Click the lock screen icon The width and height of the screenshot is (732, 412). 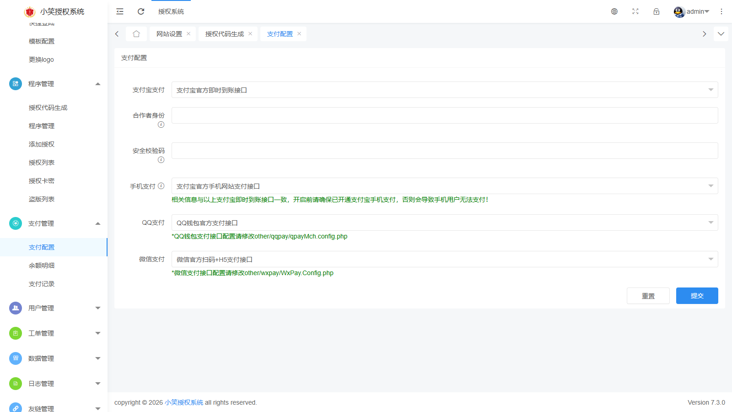tap(657, 11)
